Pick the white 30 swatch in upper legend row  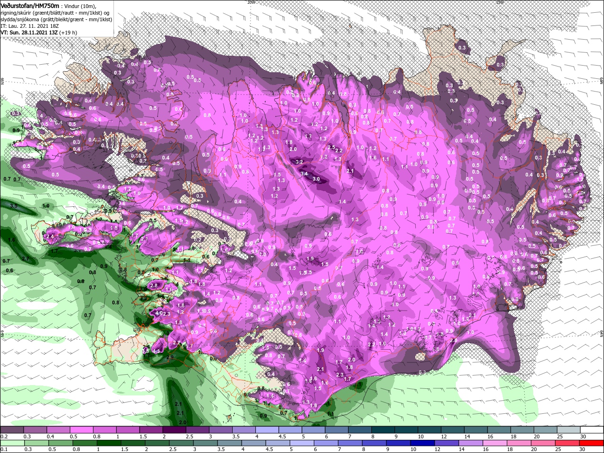[592, 430]
